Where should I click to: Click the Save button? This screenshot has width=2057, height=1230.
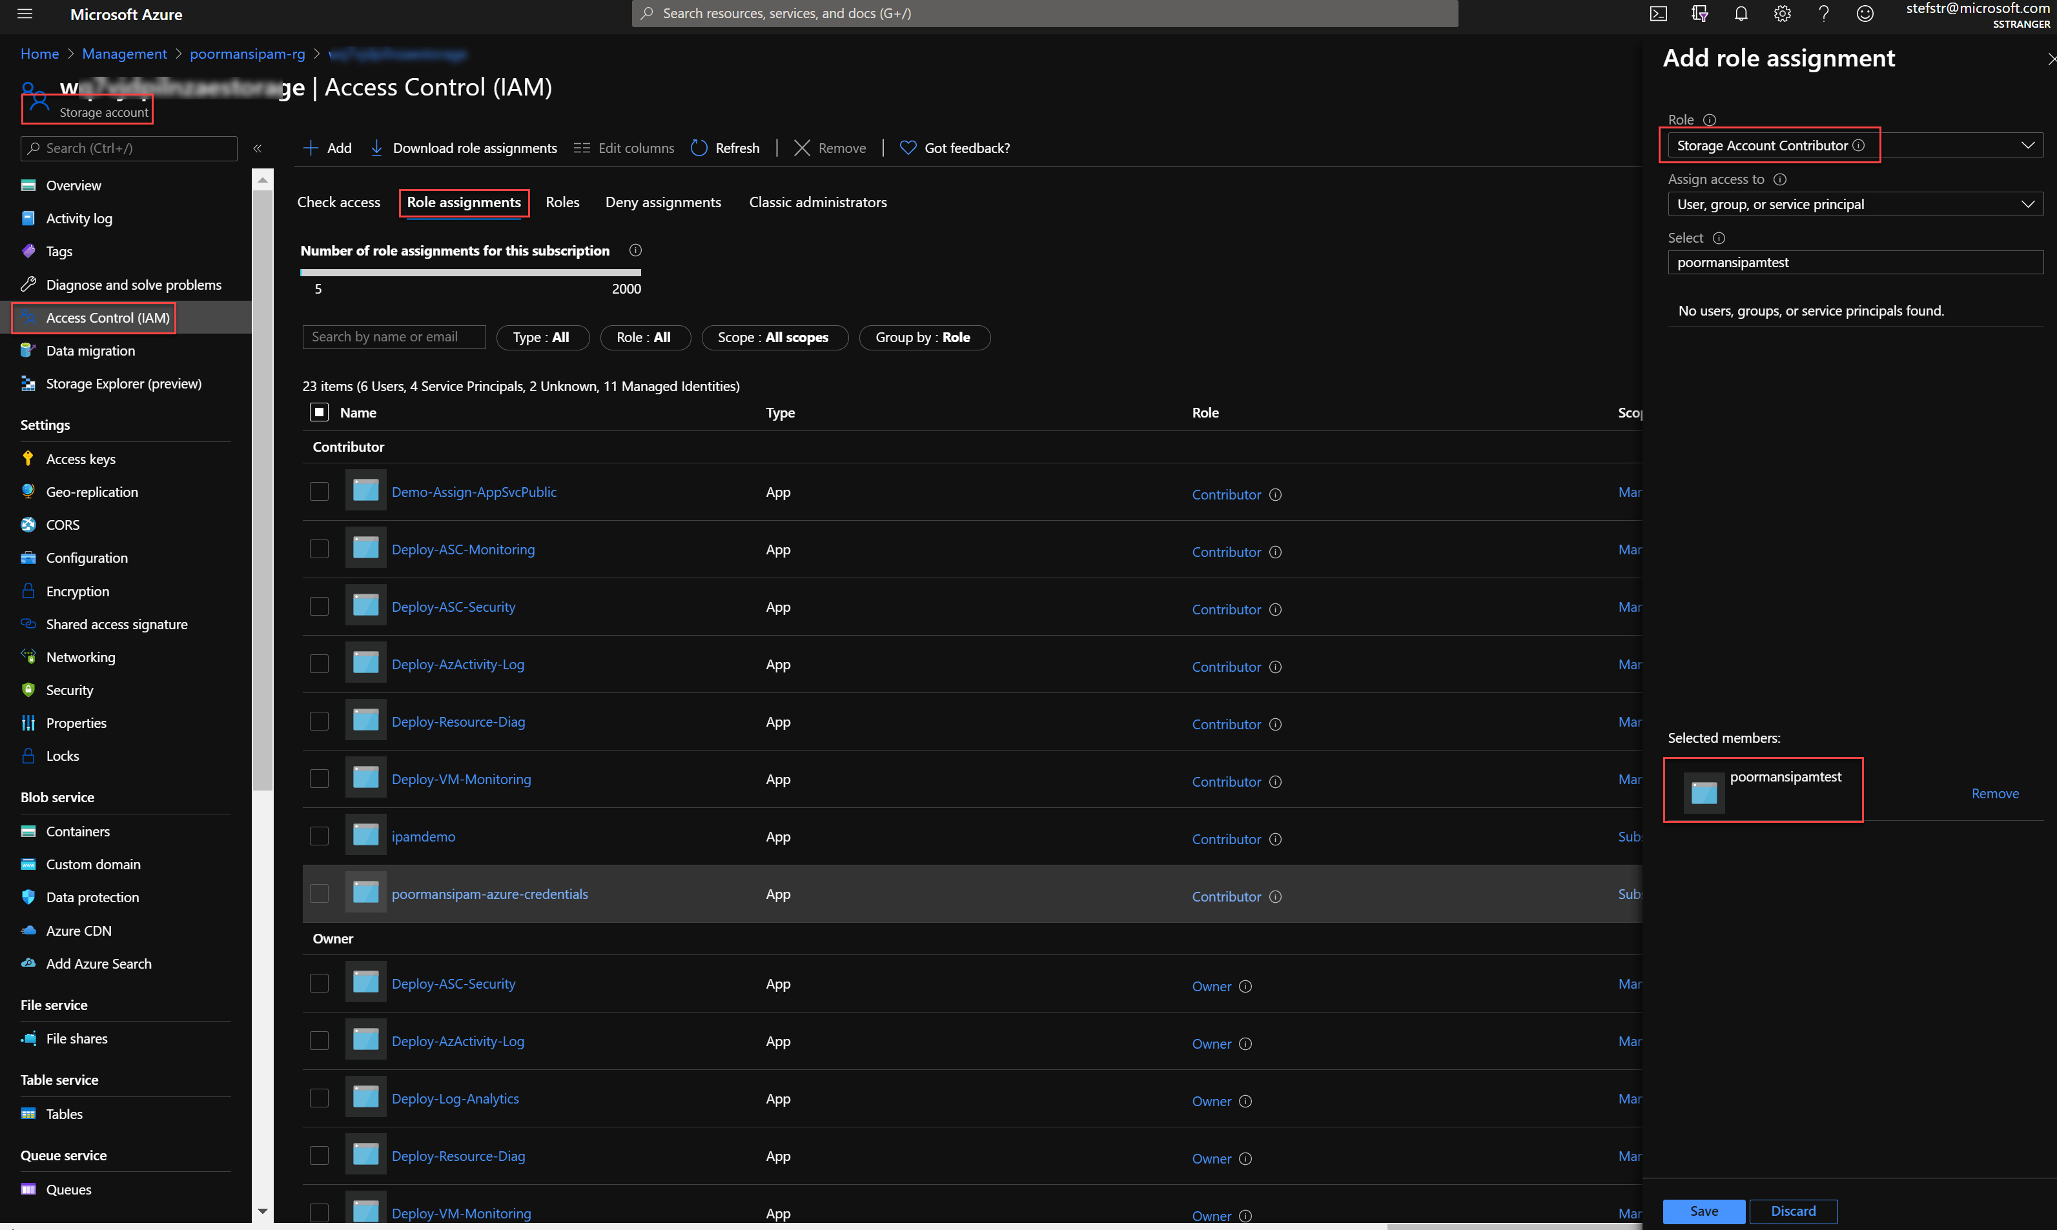[x=1703, y=1210]
